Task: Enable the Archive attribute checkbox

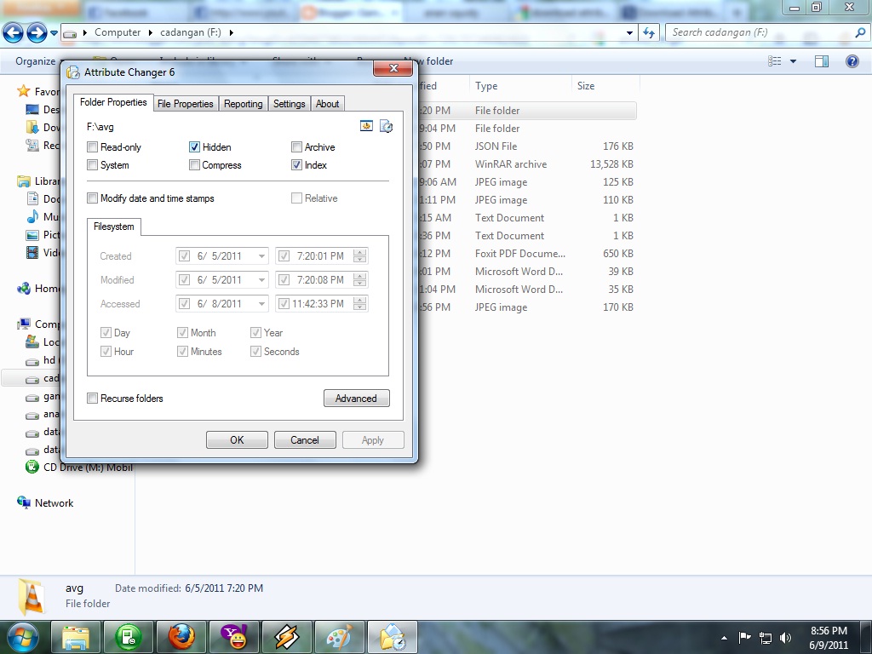Action: coord(296,146)
